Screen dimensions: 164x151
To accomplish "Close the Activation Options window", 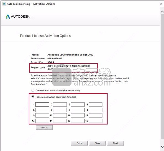I will pyautogui.click(x=161, y=4).
